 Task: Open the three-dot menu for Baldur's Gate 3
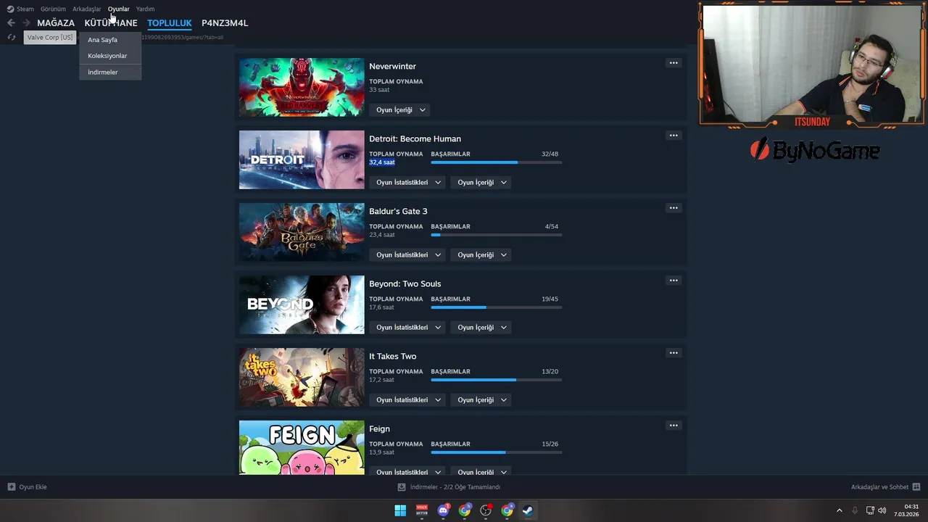[x=674, y=208]
